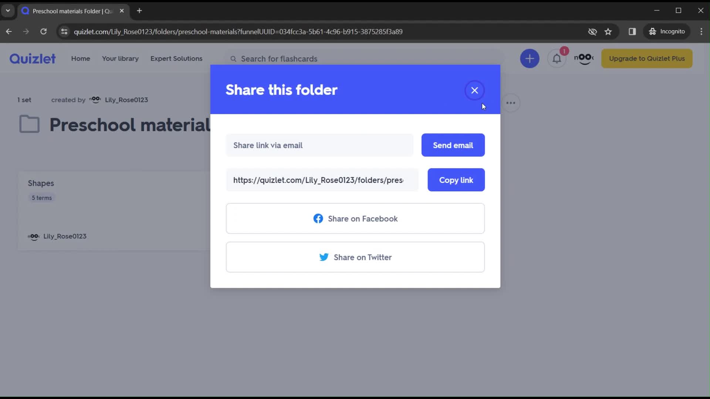
Task: Click the Your library menu item
Action: pos(121,58)
